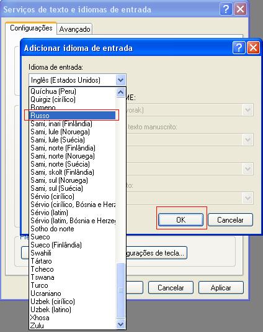
Task: Open the Configurações tab
Action: (31, 28)
